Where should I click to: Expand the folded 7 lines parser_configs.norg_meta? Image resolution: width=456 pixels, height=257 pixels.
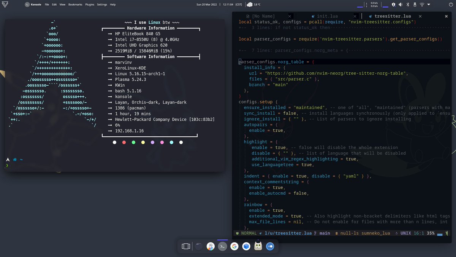coord(344,50)
